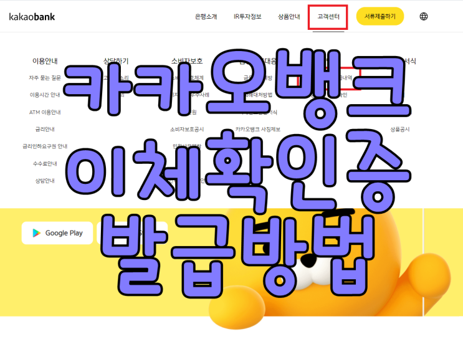
Task: Click the yellow 서류제출하기 button
Action: 379,17
